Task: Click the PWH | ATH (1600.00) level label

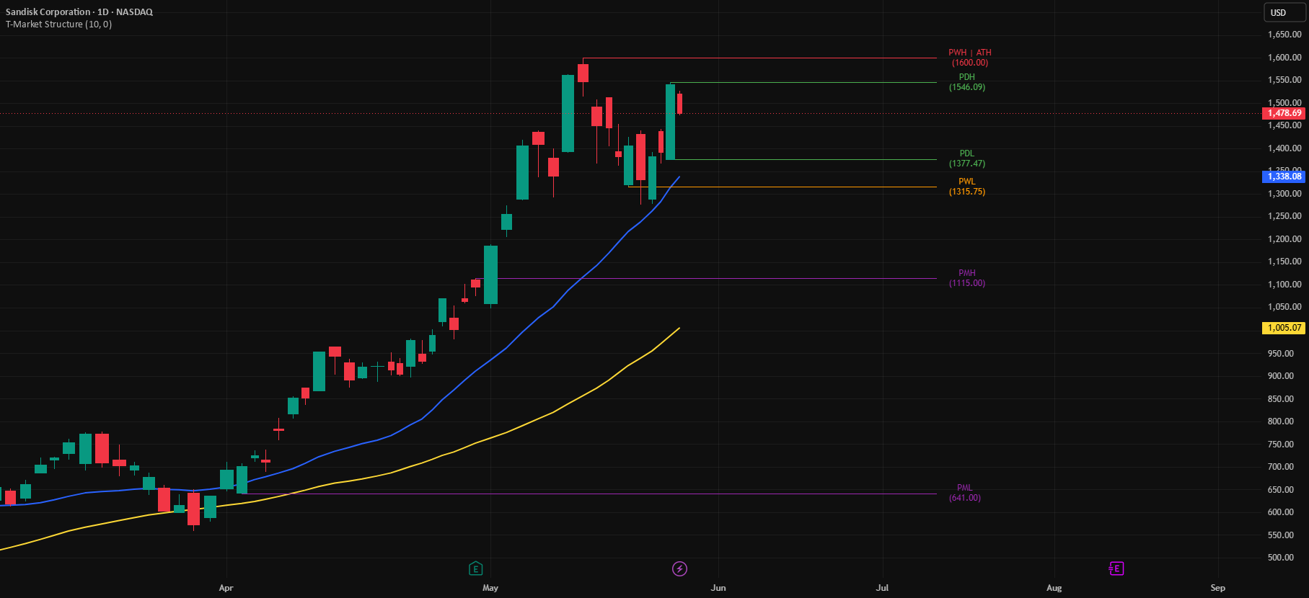Action: (x=969, y=58)
